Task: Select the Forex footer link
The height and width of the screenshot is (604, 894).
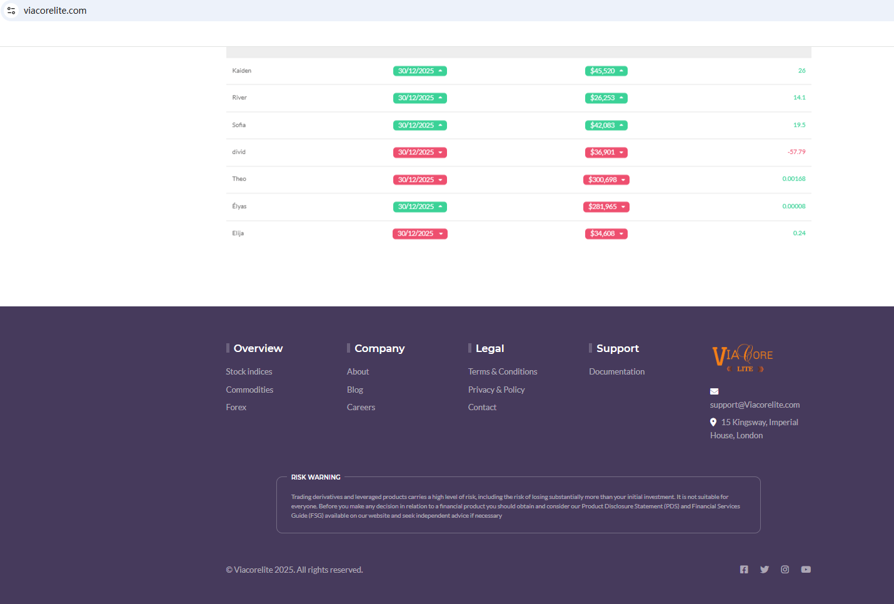Action: (236, 407)
